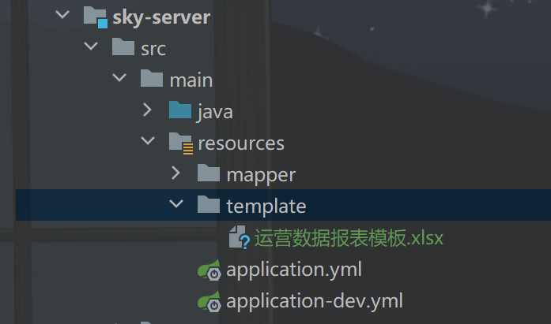551x324 pixels.
Task: Click the src folder icon
Action: [123, 47]
